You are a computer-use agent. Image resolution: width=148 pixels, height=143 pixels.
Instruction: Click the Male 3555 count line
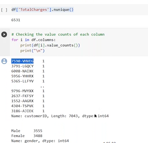(x=27, y=131)
